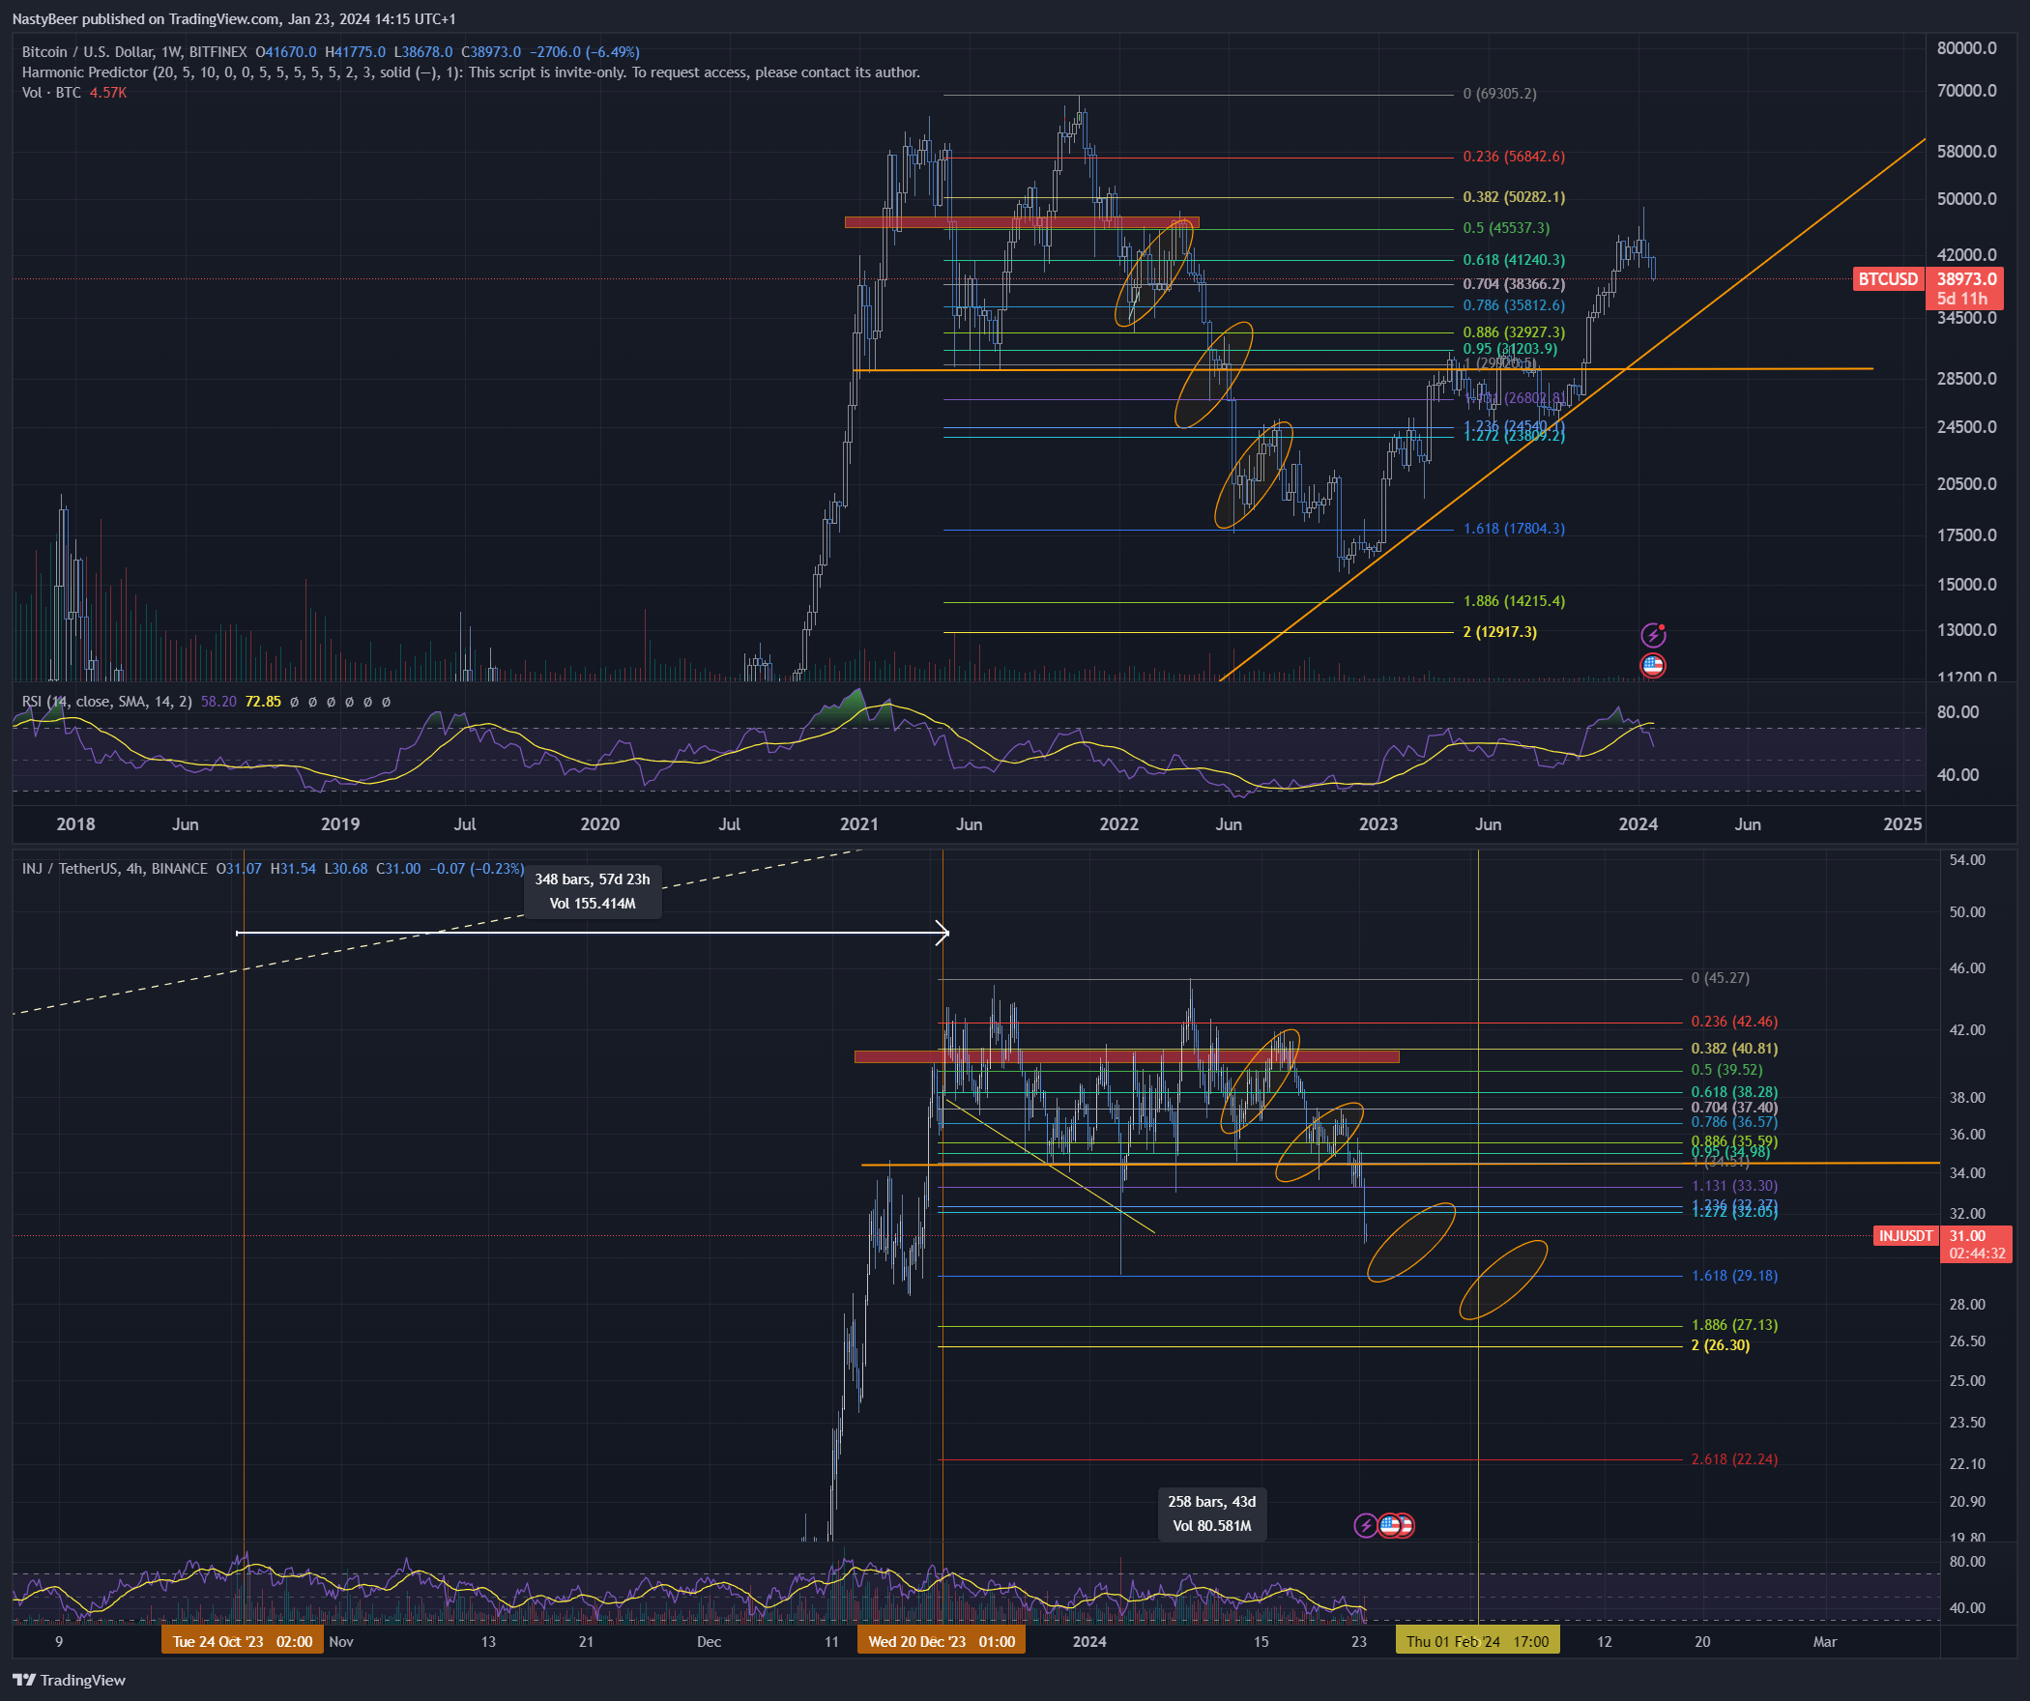Click the 0.236 (42.46) Fibonacci label
This screenshot has height=1701, width=2030.
pyautogui.click(x=1734, y=1022)
